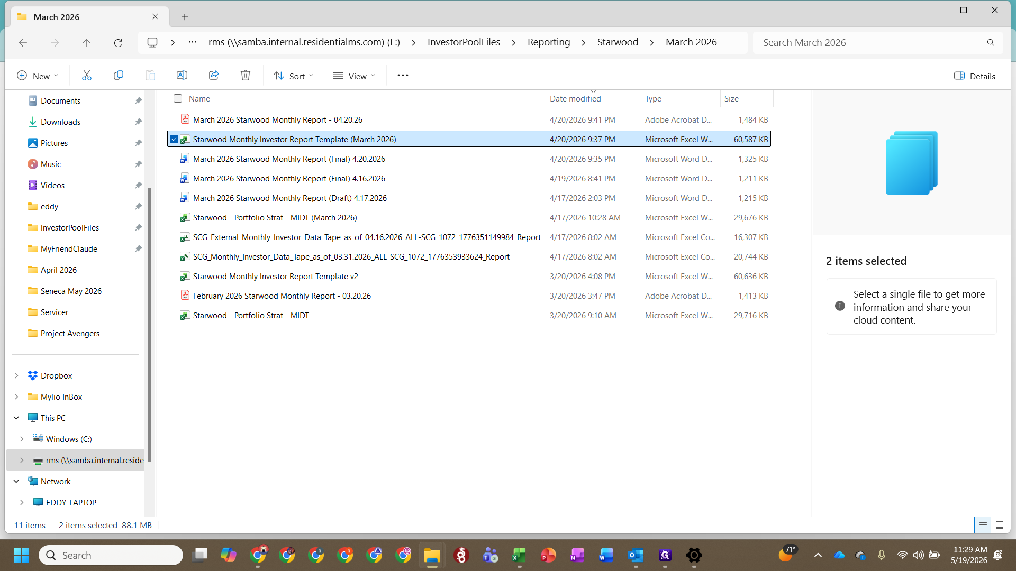Click the taskbar Search box
Image resolution: width=1016 pixels, height=571 pixels.
[111, 555]
